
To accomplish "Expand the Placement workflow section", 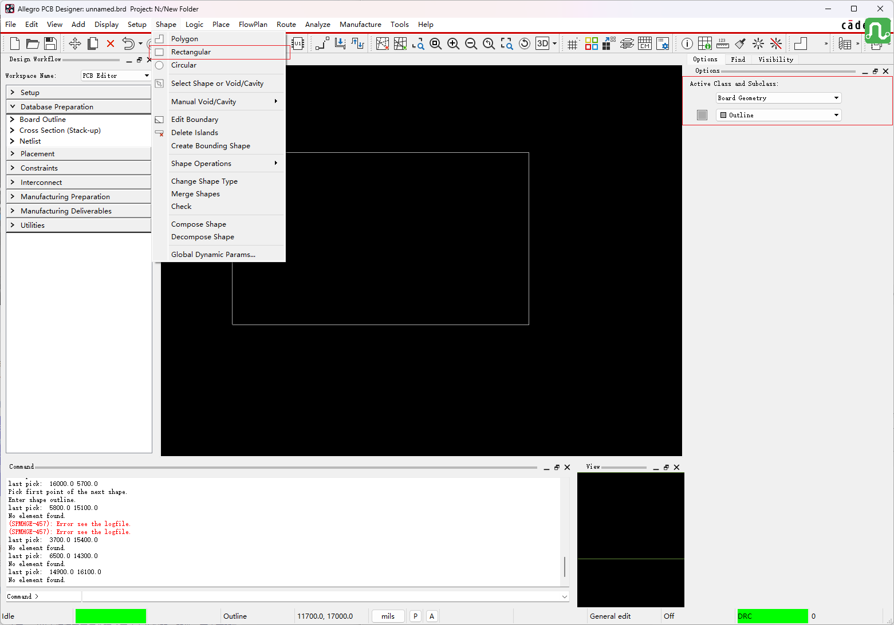I will point(78,153).
